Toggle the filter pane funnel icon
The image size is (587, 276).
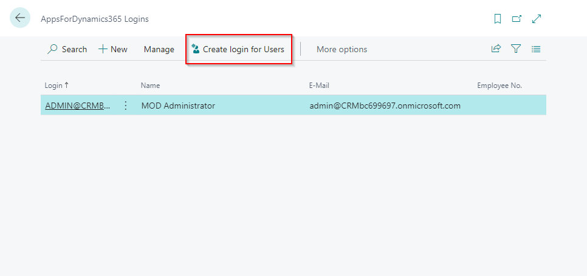coord(517,49)
